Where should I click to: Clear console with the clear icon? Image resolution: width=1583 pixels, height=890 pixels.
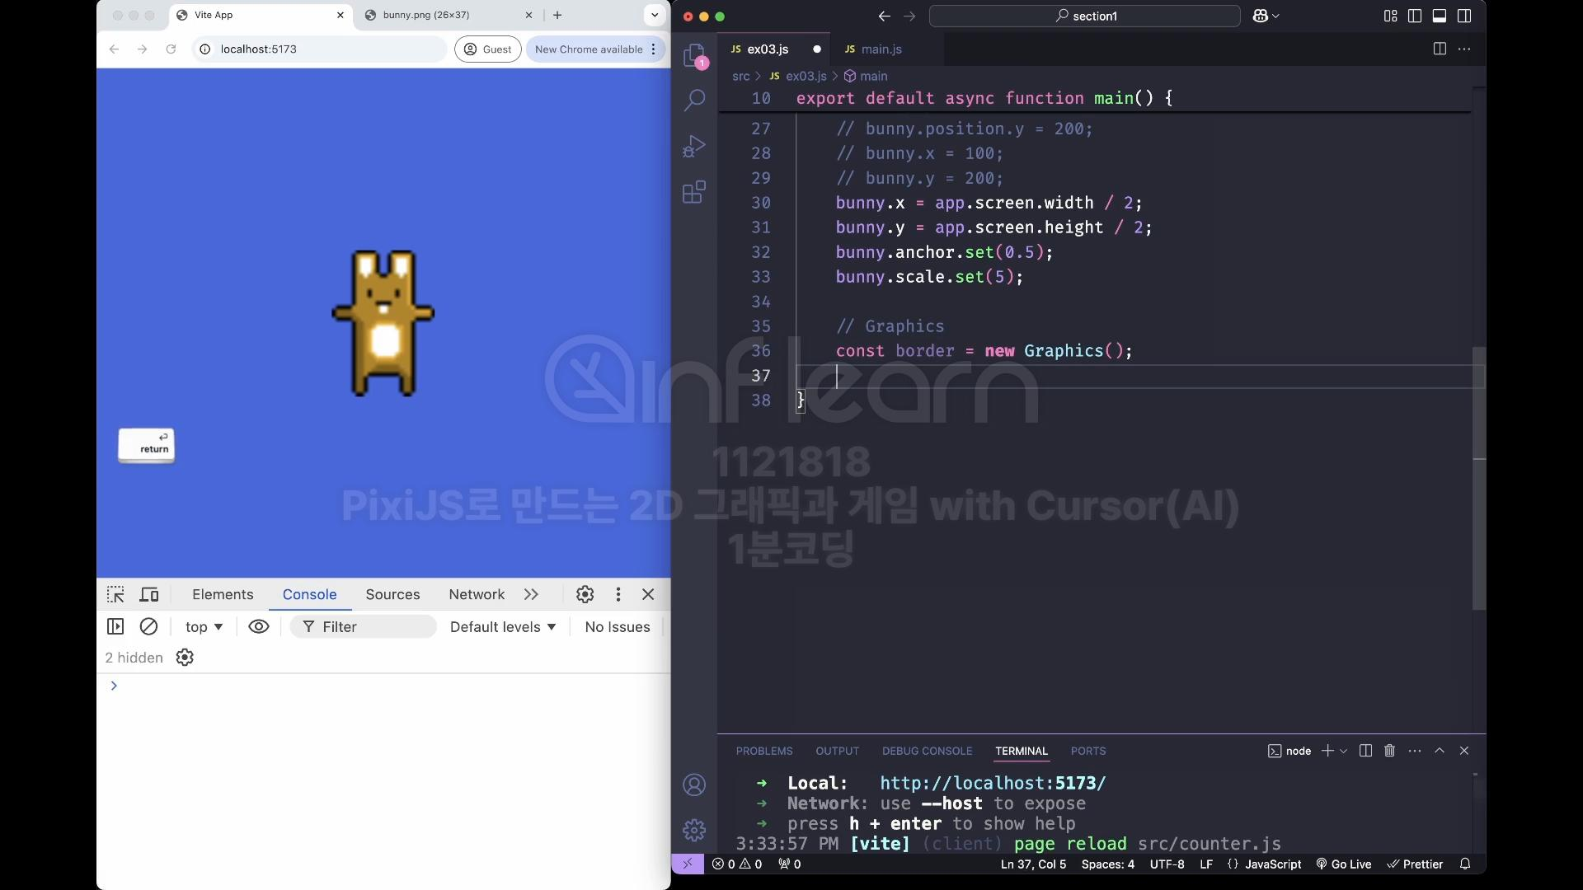point(148,626)
